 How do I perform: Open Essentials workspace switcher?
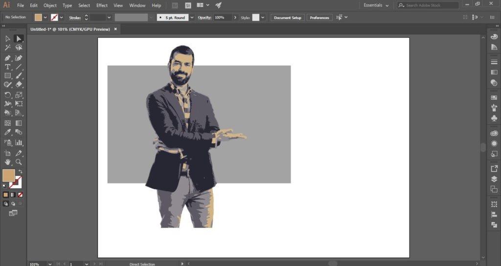376,5
